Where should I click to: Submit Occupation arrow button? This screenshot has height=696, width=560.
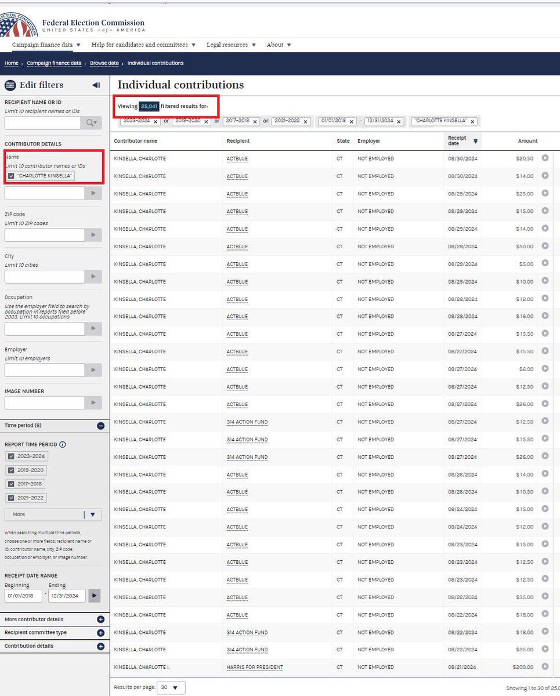[x=93, y=329]
